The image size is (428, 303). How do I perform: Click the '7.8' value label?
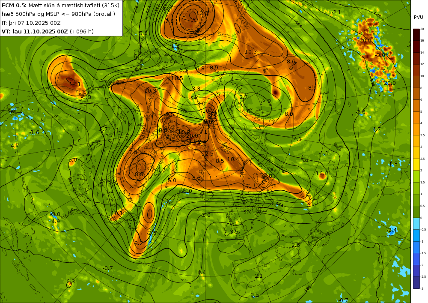pos(268,176)
